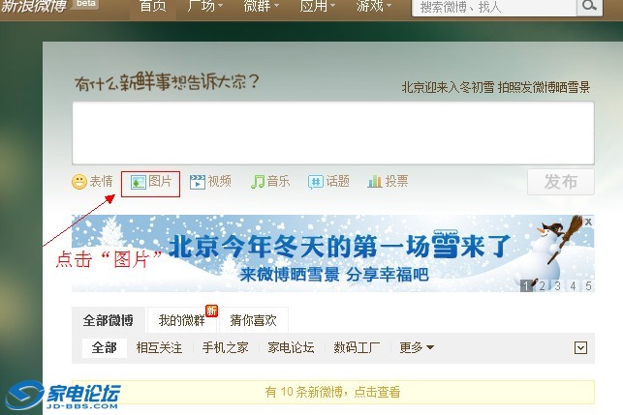Screen dimensions: 623x415
Task: Switch to 猜你喜欢 tab
Action: (x=253, y=320)
